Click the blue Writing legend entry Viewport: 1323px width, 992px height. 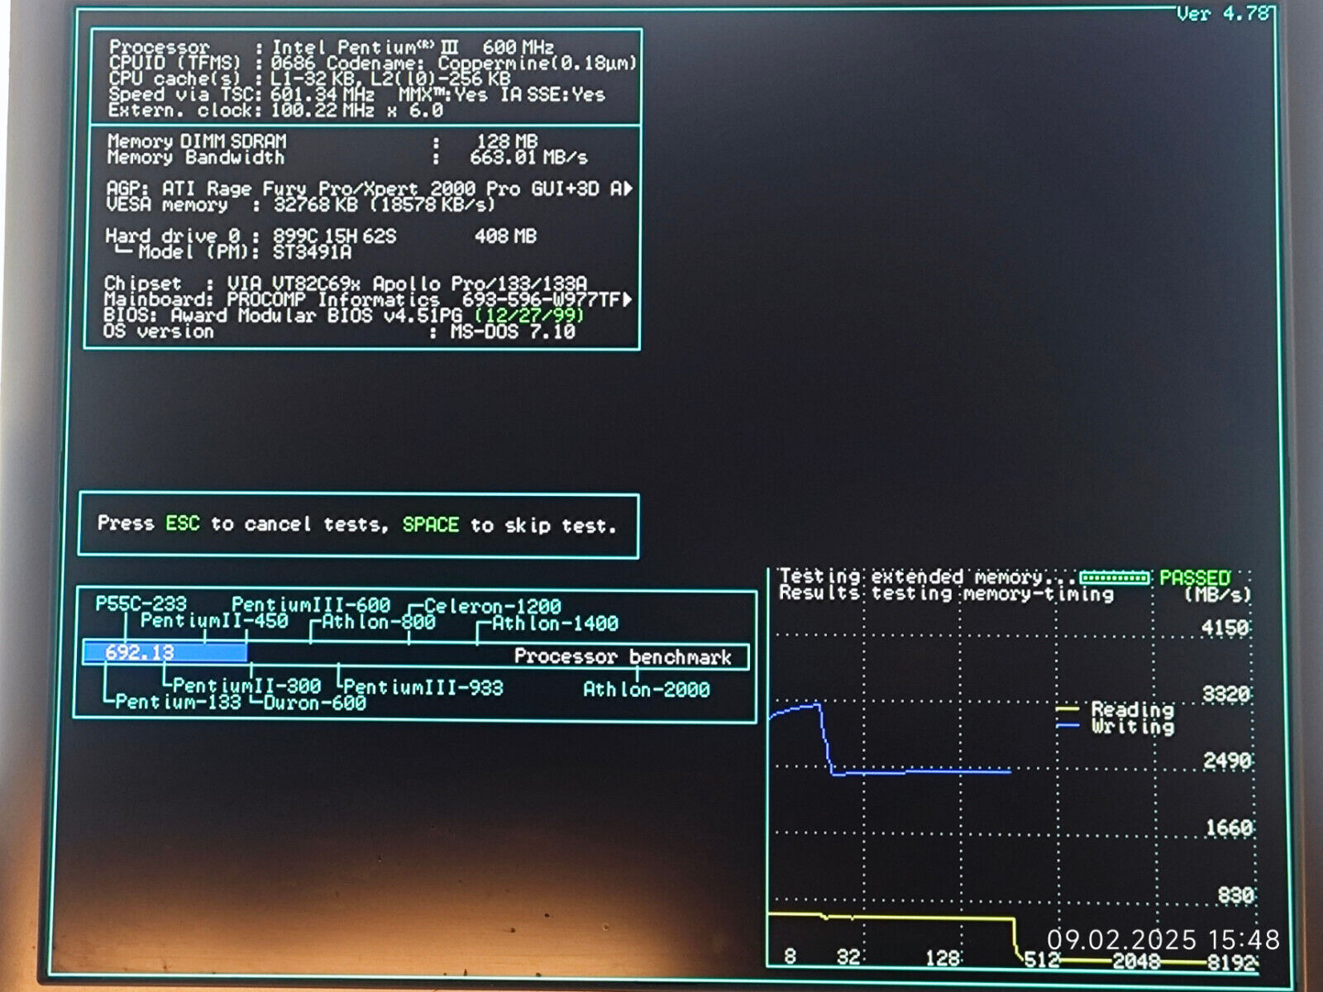(1115, 726)
